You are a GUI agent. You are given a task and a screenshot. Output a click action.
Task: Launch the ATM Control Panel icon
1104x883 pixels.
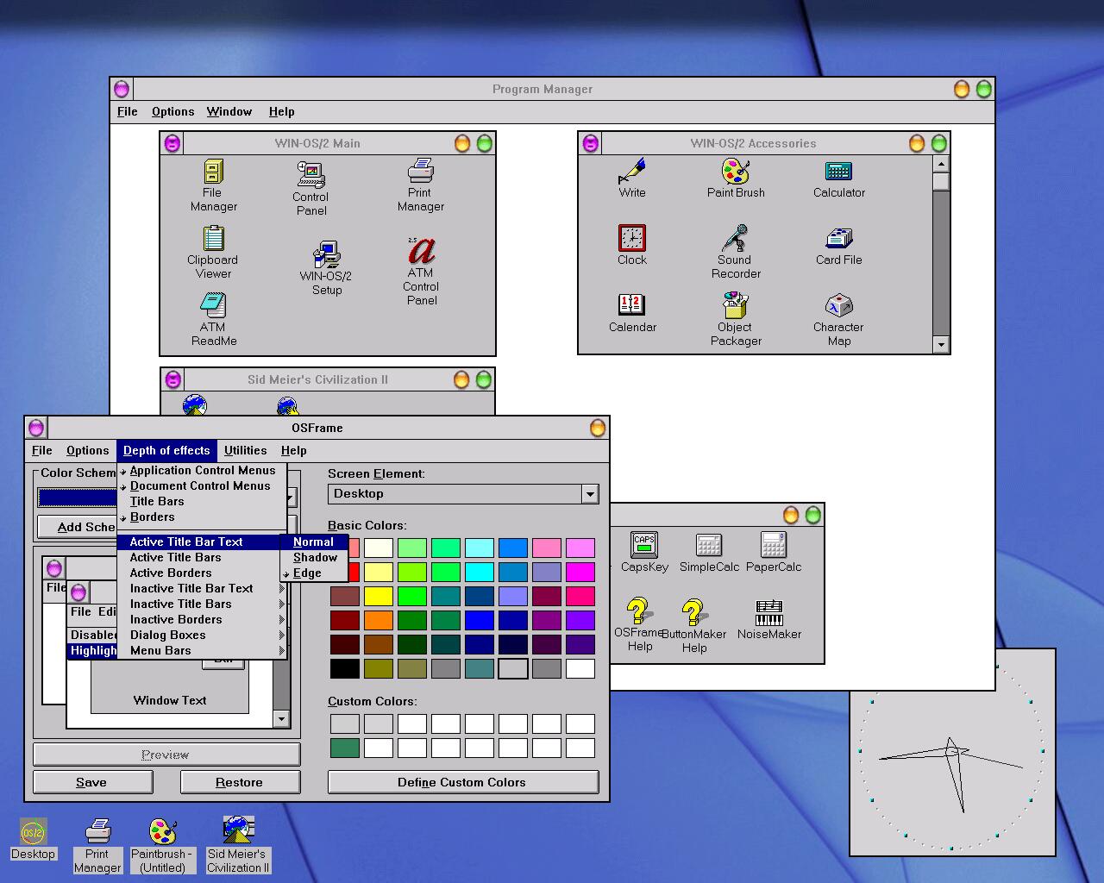click(422, 252)
